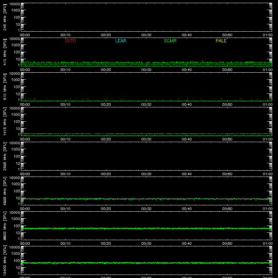The width and height of the screenshot is (278, 278).
Task: Click the 100 tick label of the 15400 MHz panel
Action: (x=16, y=260)
